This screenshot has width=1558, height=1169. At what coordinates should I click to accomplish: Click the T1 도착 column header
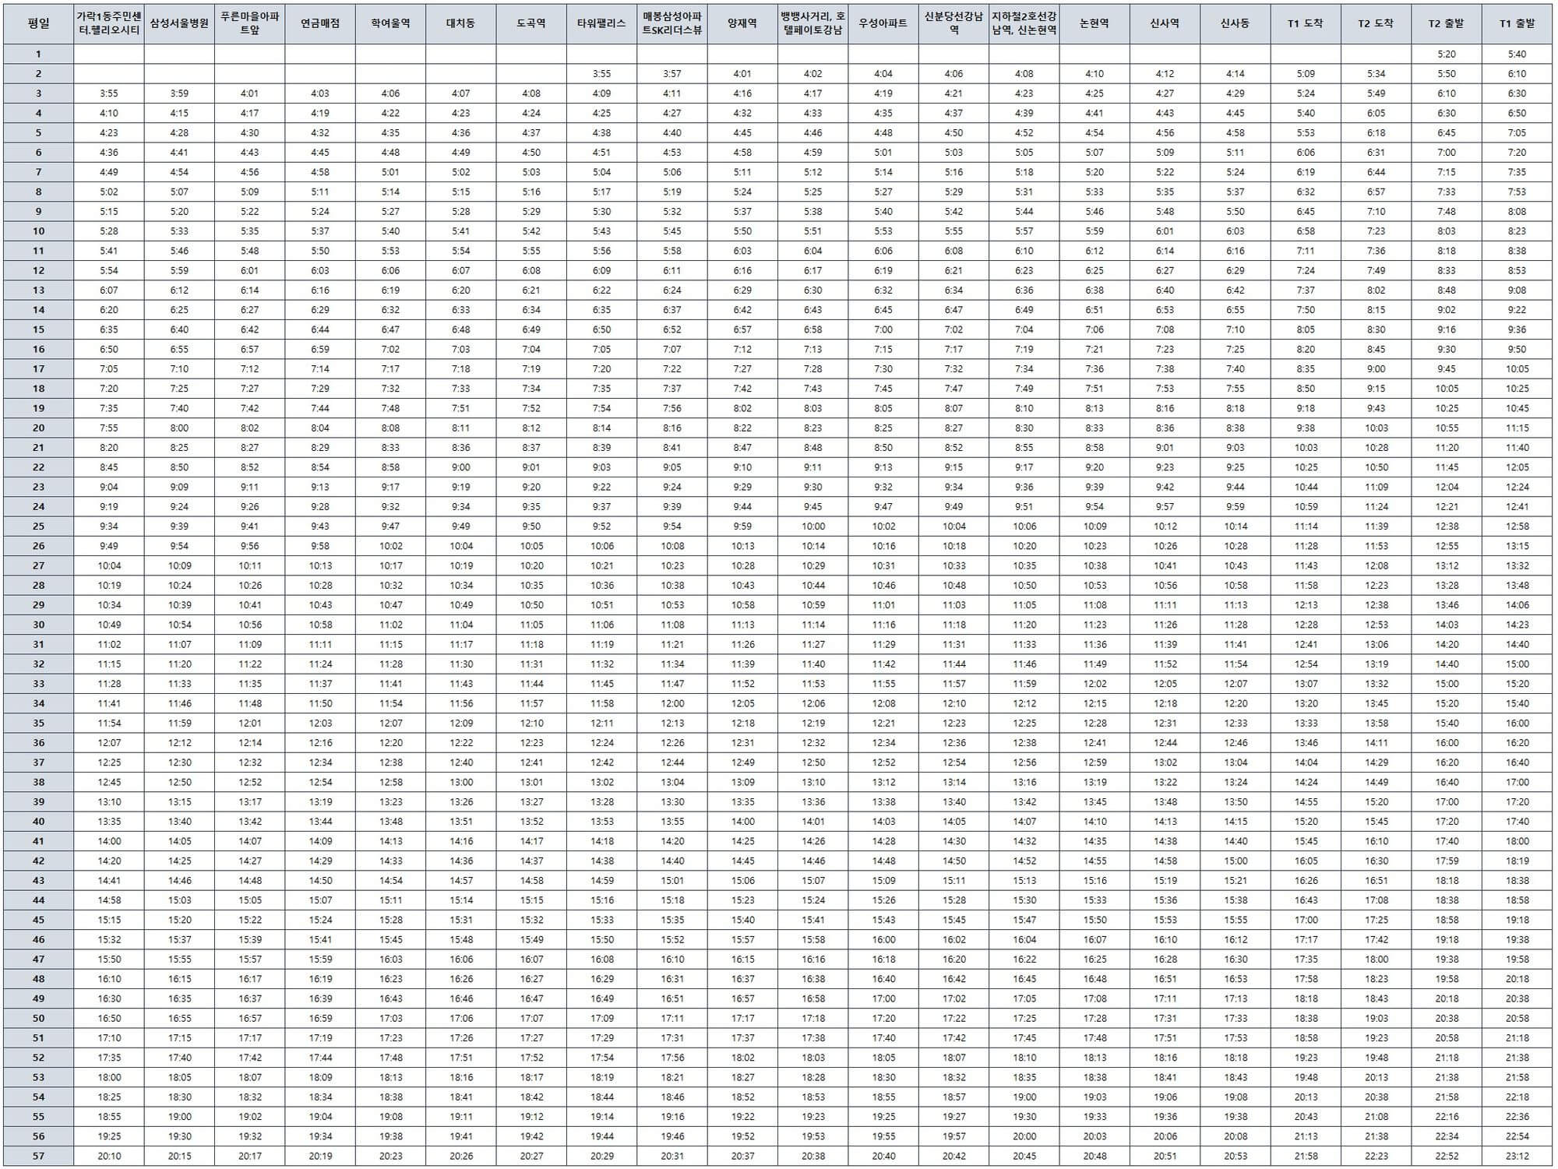(x=1306, y=23)
